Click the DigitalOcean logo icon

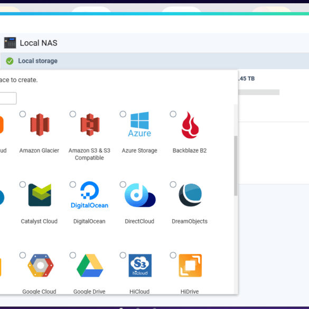coord(89,195)
